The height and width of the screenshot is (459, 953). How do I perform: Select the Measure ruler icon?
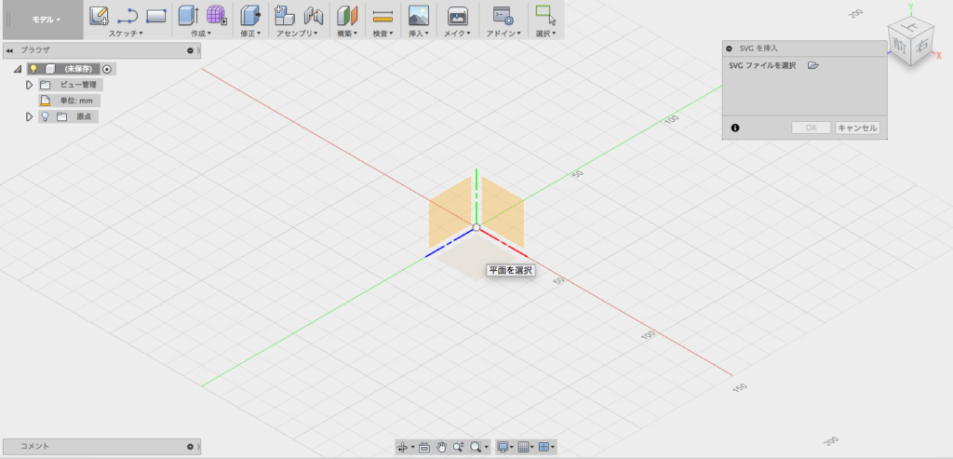(x=383, y=16)
